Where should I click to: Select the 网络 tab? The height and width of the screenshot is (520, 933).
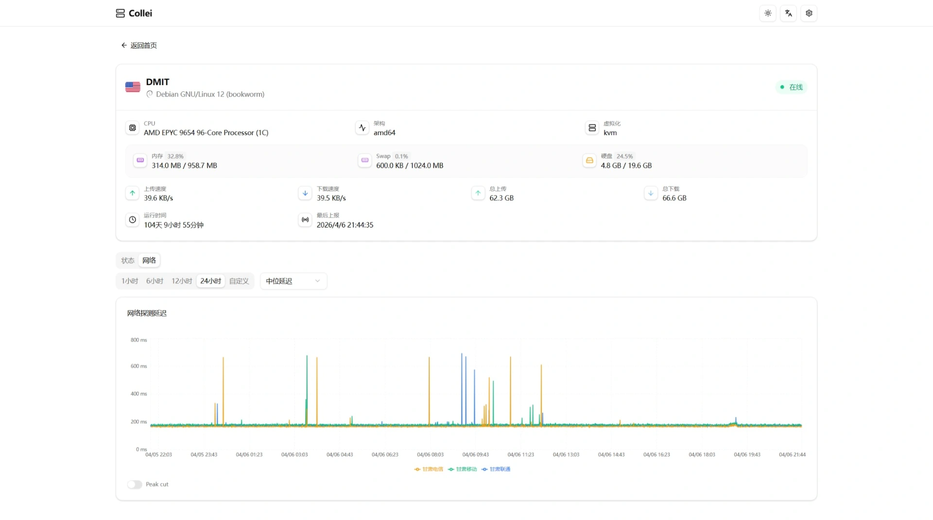[x=149, y=261]
